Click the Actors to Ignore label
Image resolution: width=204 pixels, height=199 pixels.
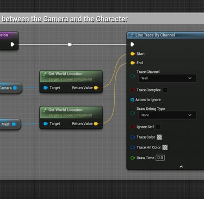click(x=148, y=100)
